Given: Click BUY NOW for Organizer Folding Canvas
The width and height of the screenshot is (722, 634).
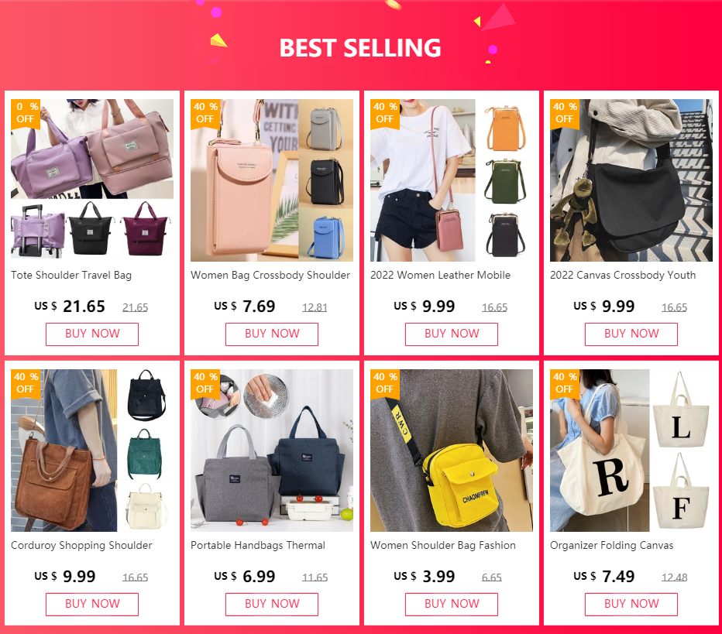Looking at the screenshot, I should [631, 604].
